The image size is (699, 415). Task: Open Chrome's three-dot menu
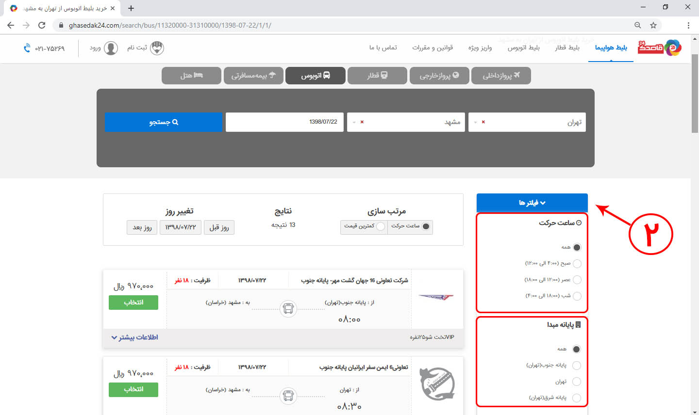pos(688,25)
